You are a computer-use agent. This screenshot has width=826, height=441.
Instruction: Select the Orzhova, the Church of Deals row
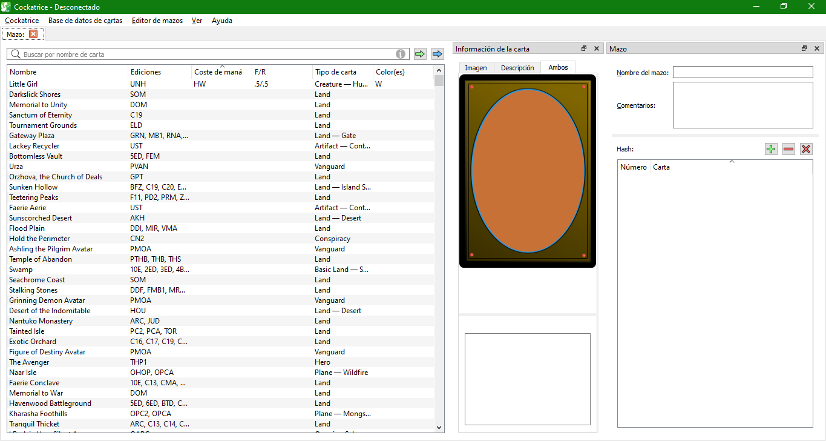click(x=221, y=177)
